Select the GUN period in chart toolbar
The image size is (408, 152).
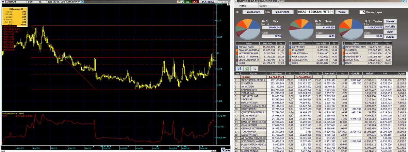pyautogui.click(x=30, y=2)
